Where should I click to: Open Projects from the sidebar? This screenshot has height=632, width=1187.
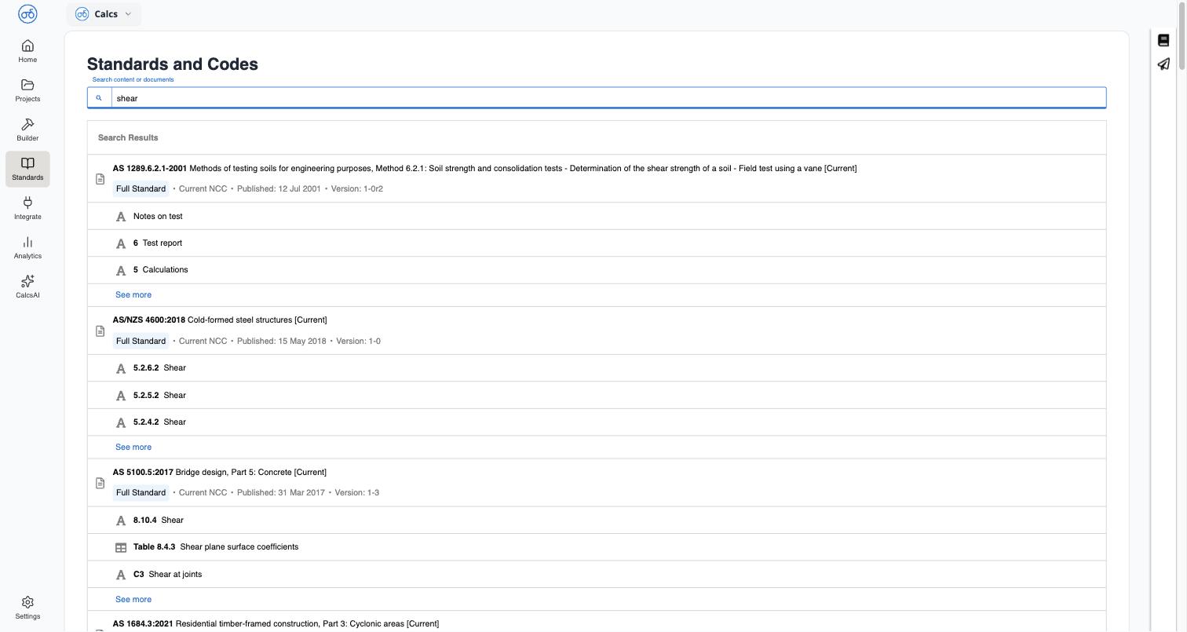27,90
